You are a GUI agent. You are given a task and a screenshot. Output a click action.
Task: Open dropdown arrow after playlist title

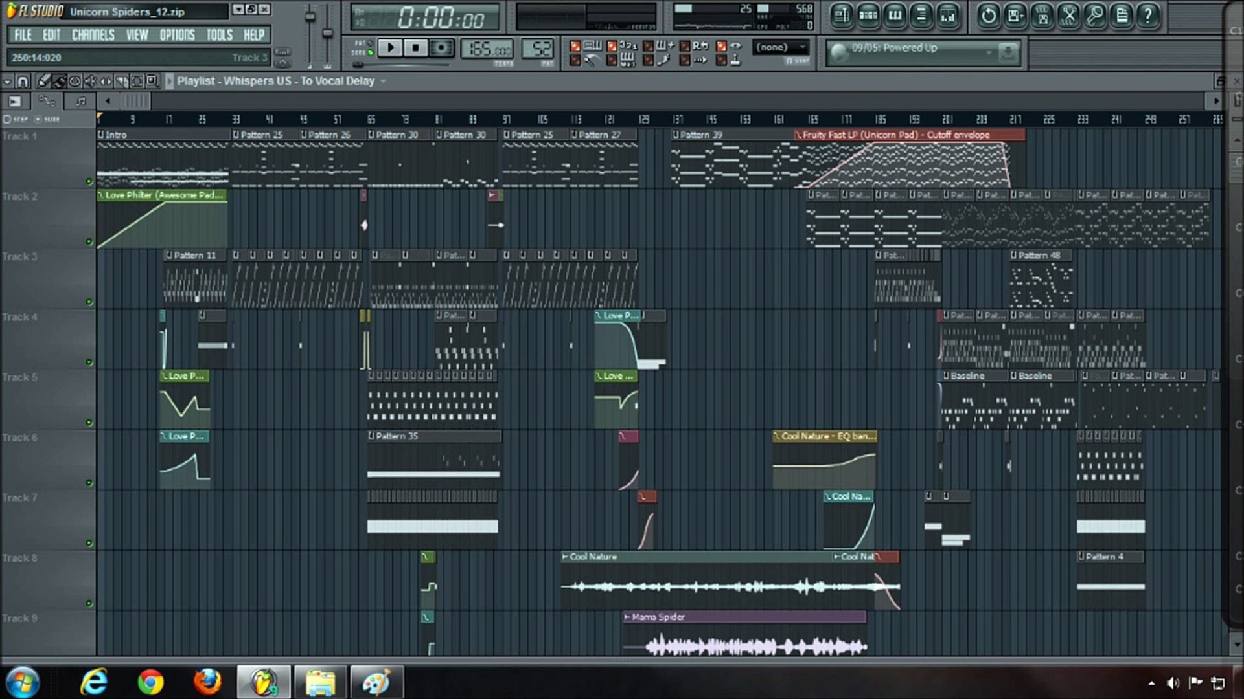384,82
